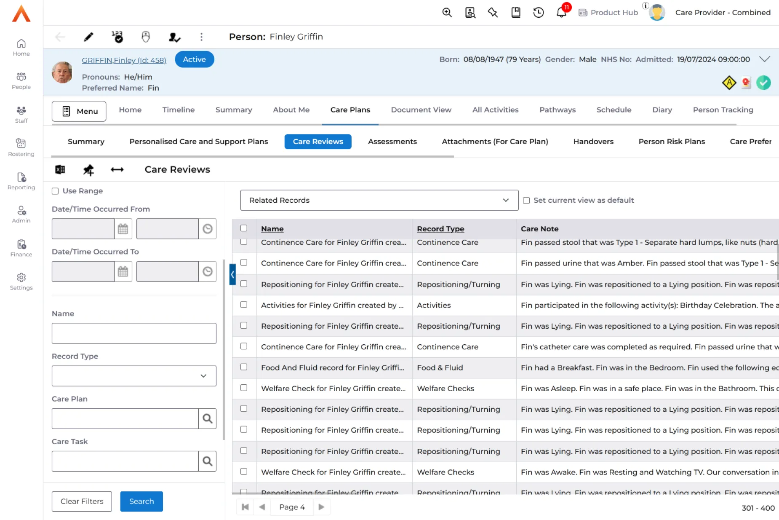The image size is (779, 520).
Task: Collapse the filter panel with blue arrow handle
Action: 232,274
